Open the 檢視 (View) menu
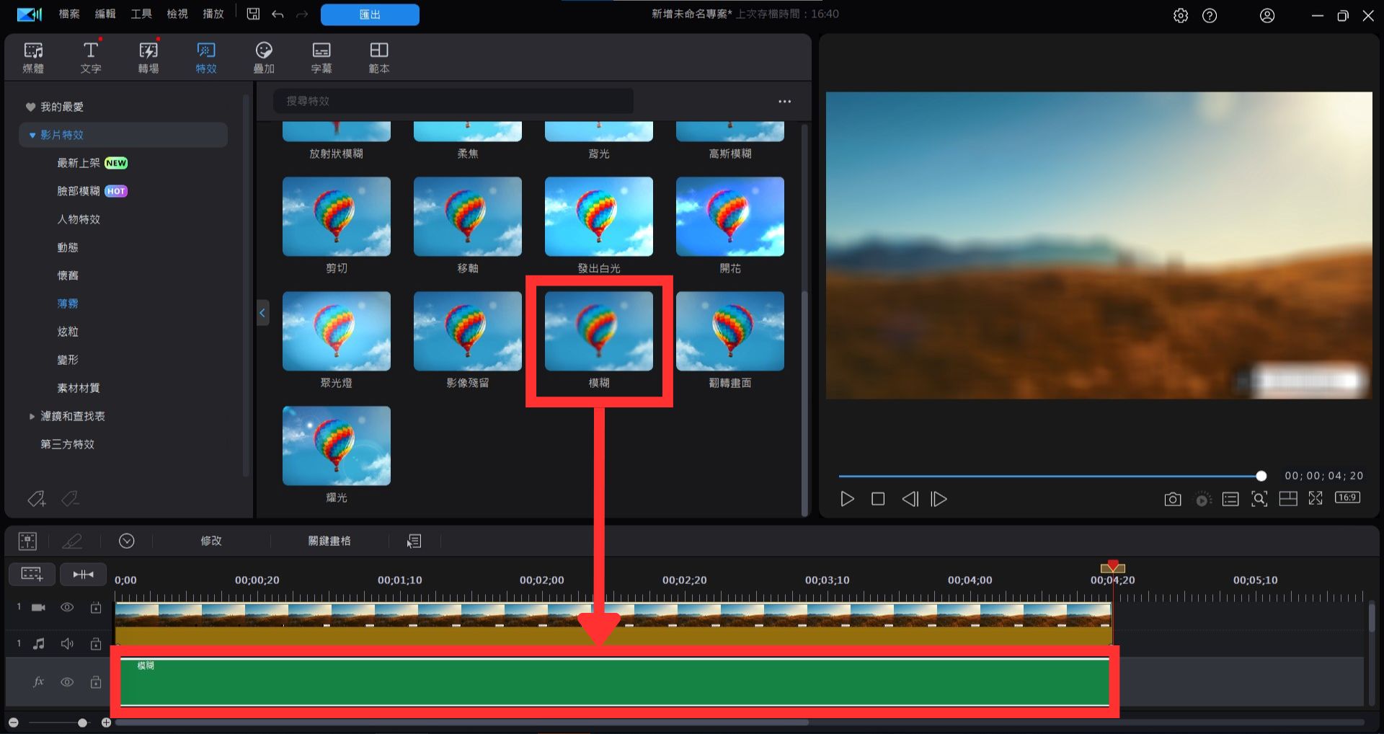This screenshot has width=1384, height=734. (x=177, y=14)
